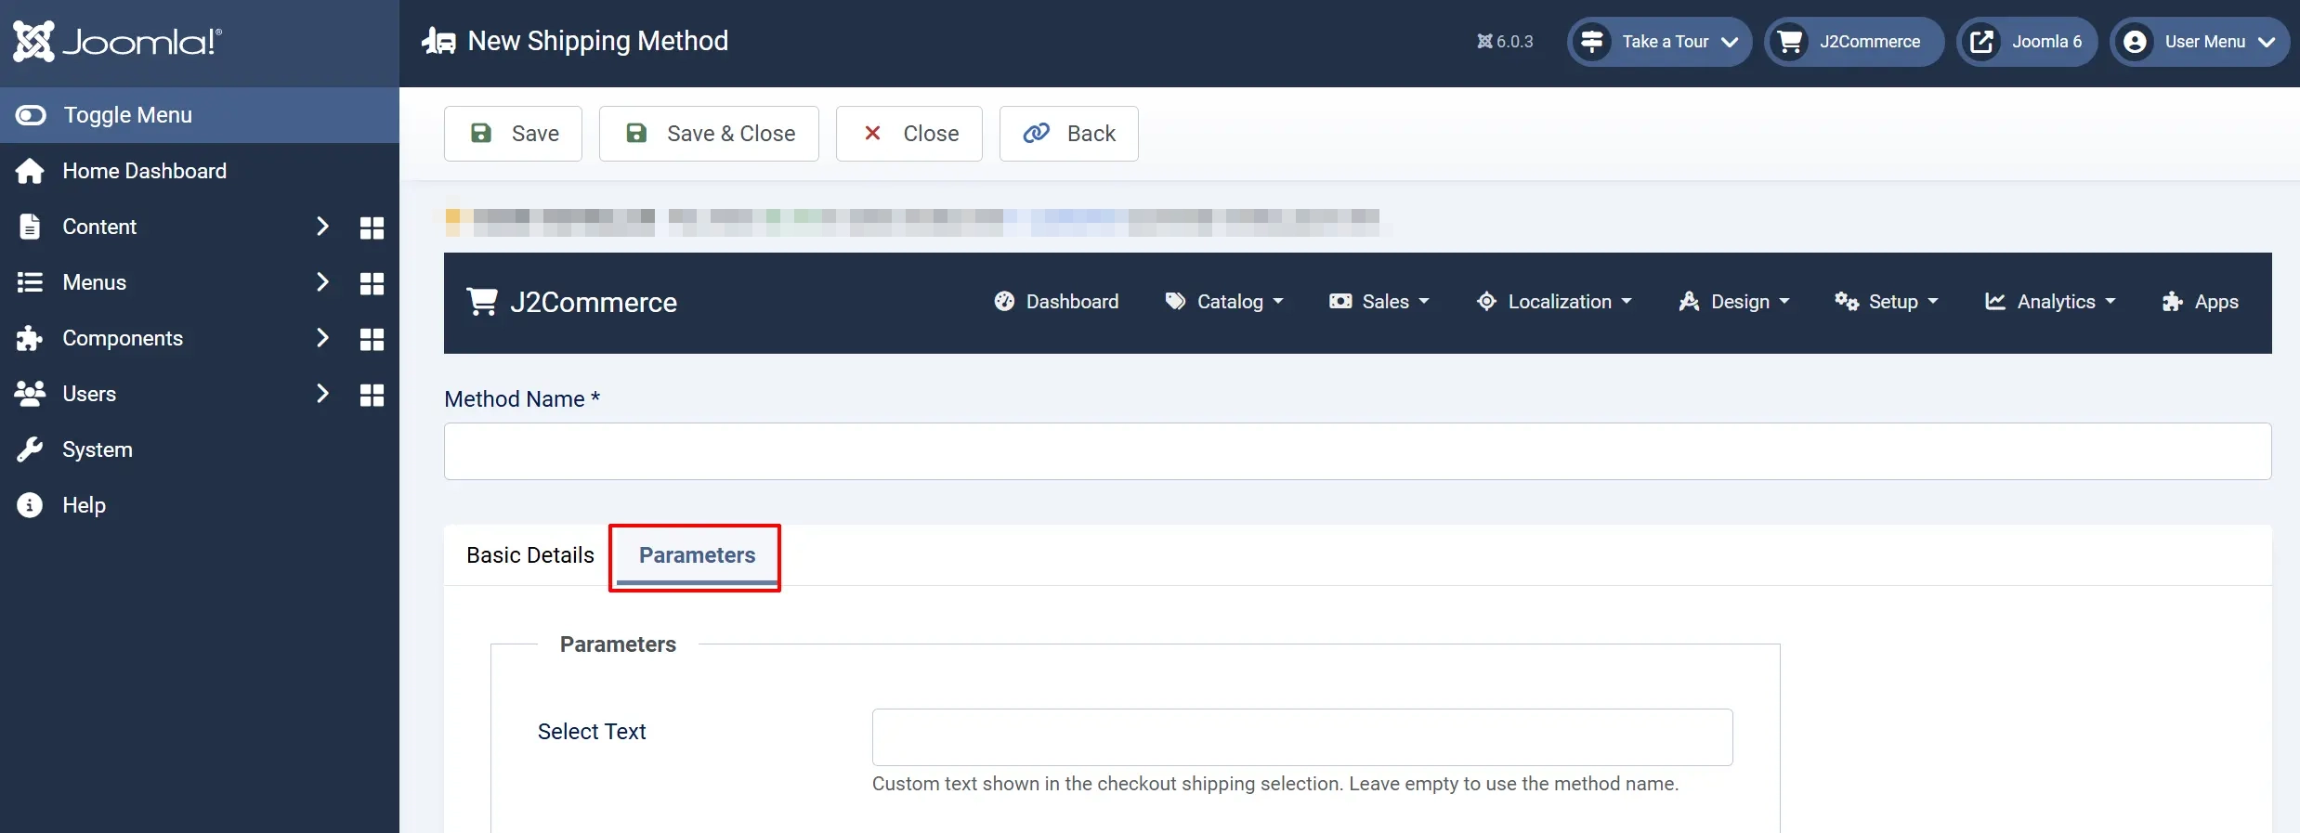Expand the Content submenu chevron
Viewport: 2300px width, 833px height.
point(322,227)
